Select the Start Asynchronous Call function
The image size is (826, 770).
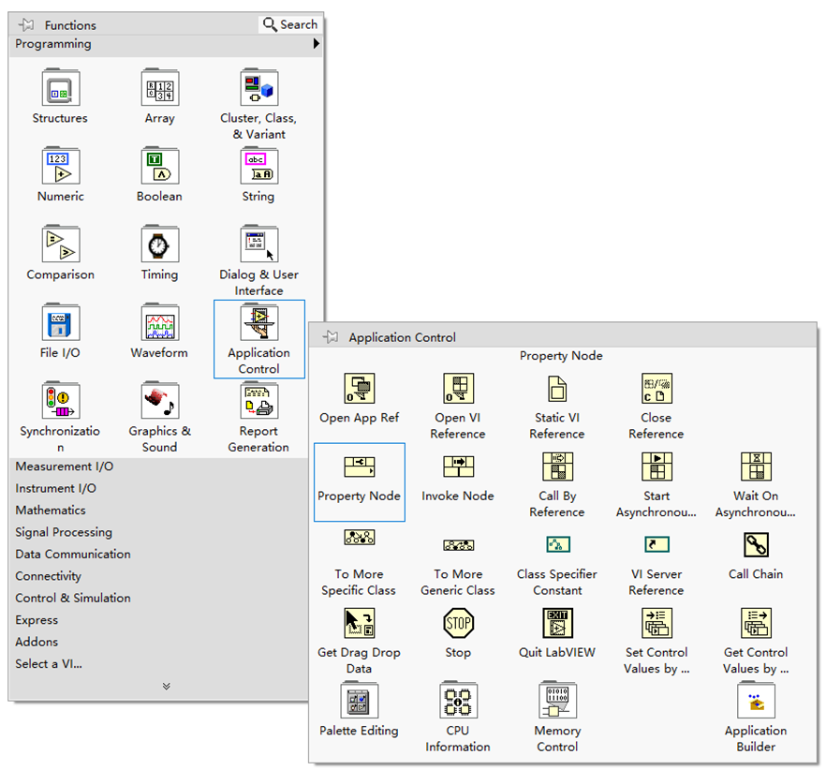point(656,466)
